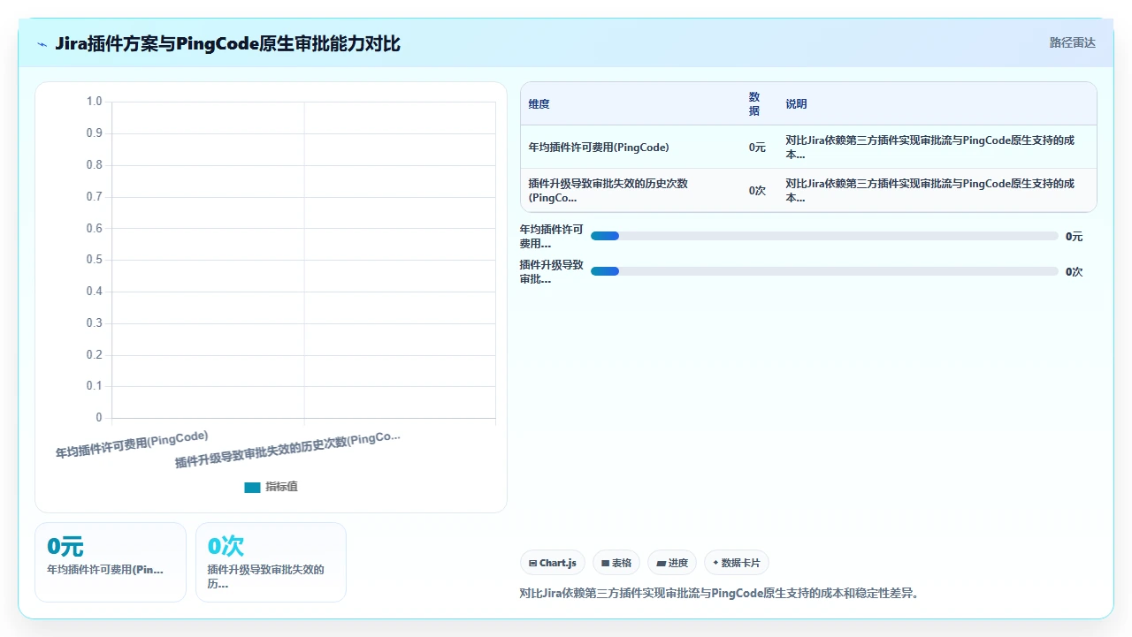Click the header icon beside the Jira title
Viewport: 1132px width, 637px height.
tap(42, 43)
